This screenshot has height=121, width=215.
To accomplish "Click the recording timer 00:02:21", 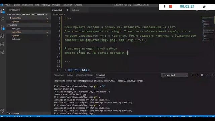I will (x=187, y=6).
